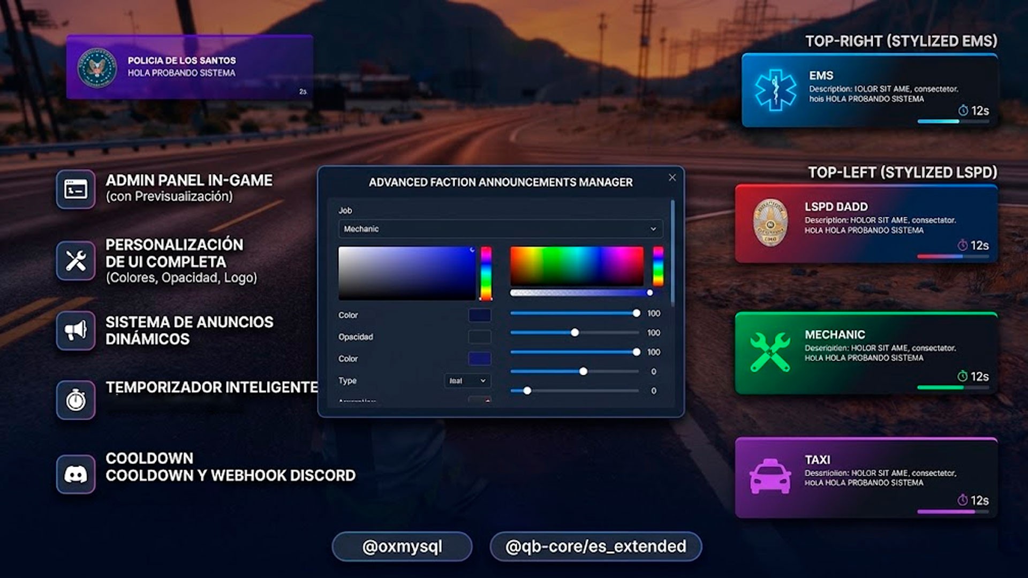Click the Opacidad label in the manager
The width and height of the screenshot is (1028, 578).
[x=356, y=337]
